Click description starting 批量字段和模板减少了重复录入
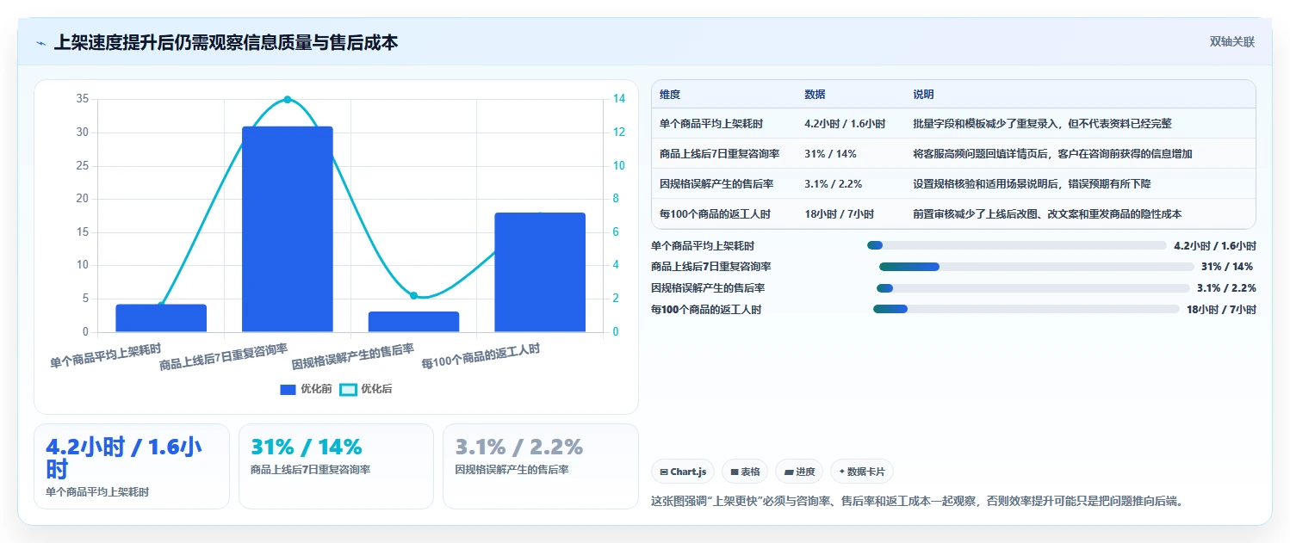 click(1042, 124)
